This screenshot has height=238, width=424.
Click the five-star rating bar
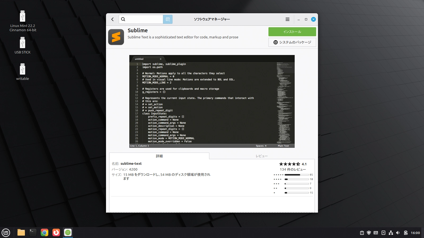pos(297,175)
